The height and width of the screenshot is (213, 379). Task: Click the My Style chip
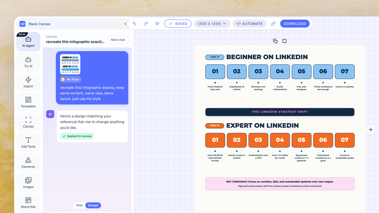(71, 80)
